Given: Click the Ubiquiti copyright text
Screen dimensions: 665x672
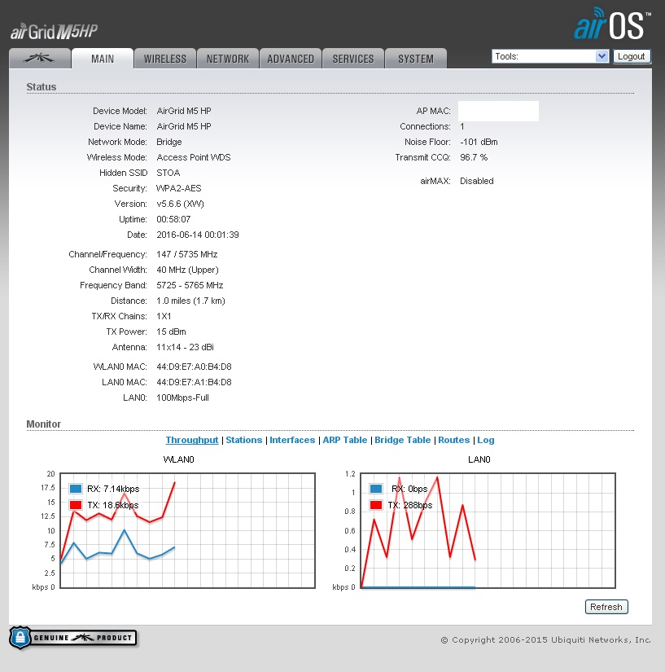Looking at the screenshot, I should [545, 640].
